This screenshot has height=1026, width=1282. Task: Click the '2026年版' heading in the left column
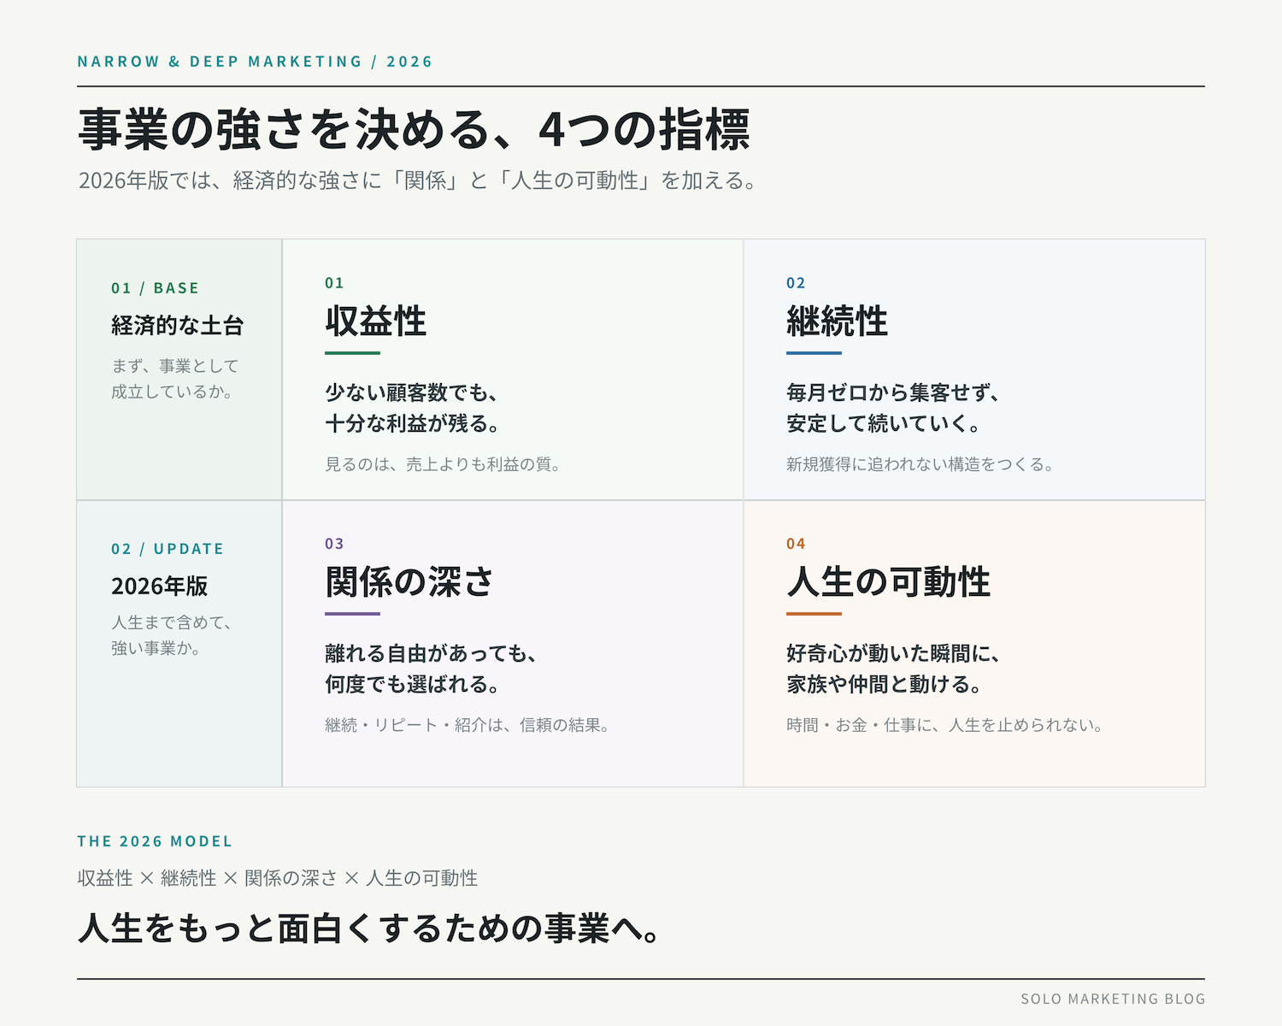[160, 587]
